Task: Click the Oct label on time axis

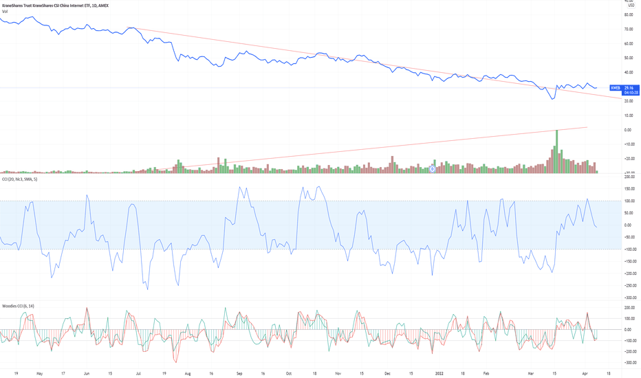Action: coord(289,373)
